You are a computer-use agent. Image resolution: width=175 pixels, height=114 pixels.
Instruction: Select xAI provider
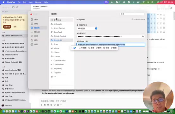coord(62,77)
